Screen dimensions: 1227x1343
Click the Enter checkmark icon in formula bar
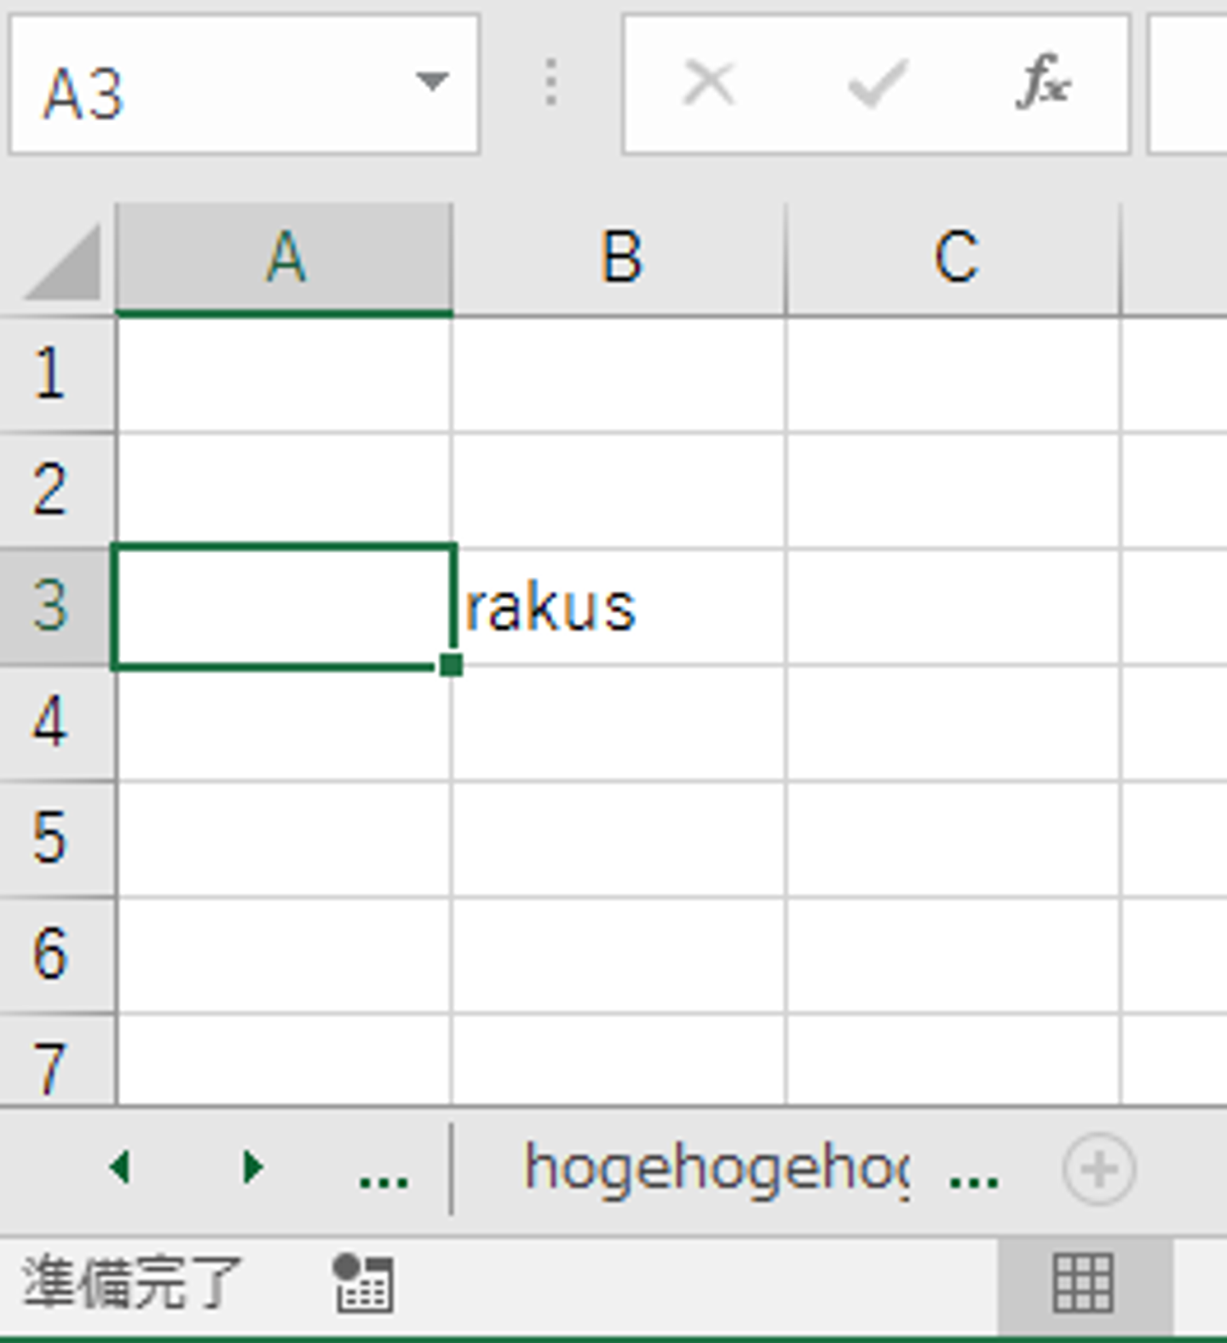coord(877,84)
